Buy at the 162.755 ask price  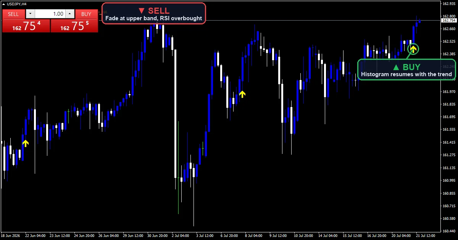pyautogui.click(x=74, y=26)
